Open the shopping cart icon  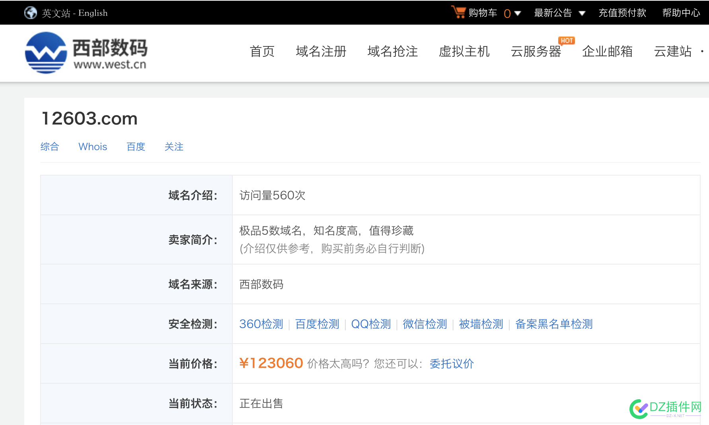[x=458, y=12]
